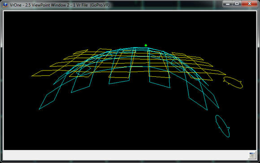Open the small icon in status bar corner

(x=252, y=155)
